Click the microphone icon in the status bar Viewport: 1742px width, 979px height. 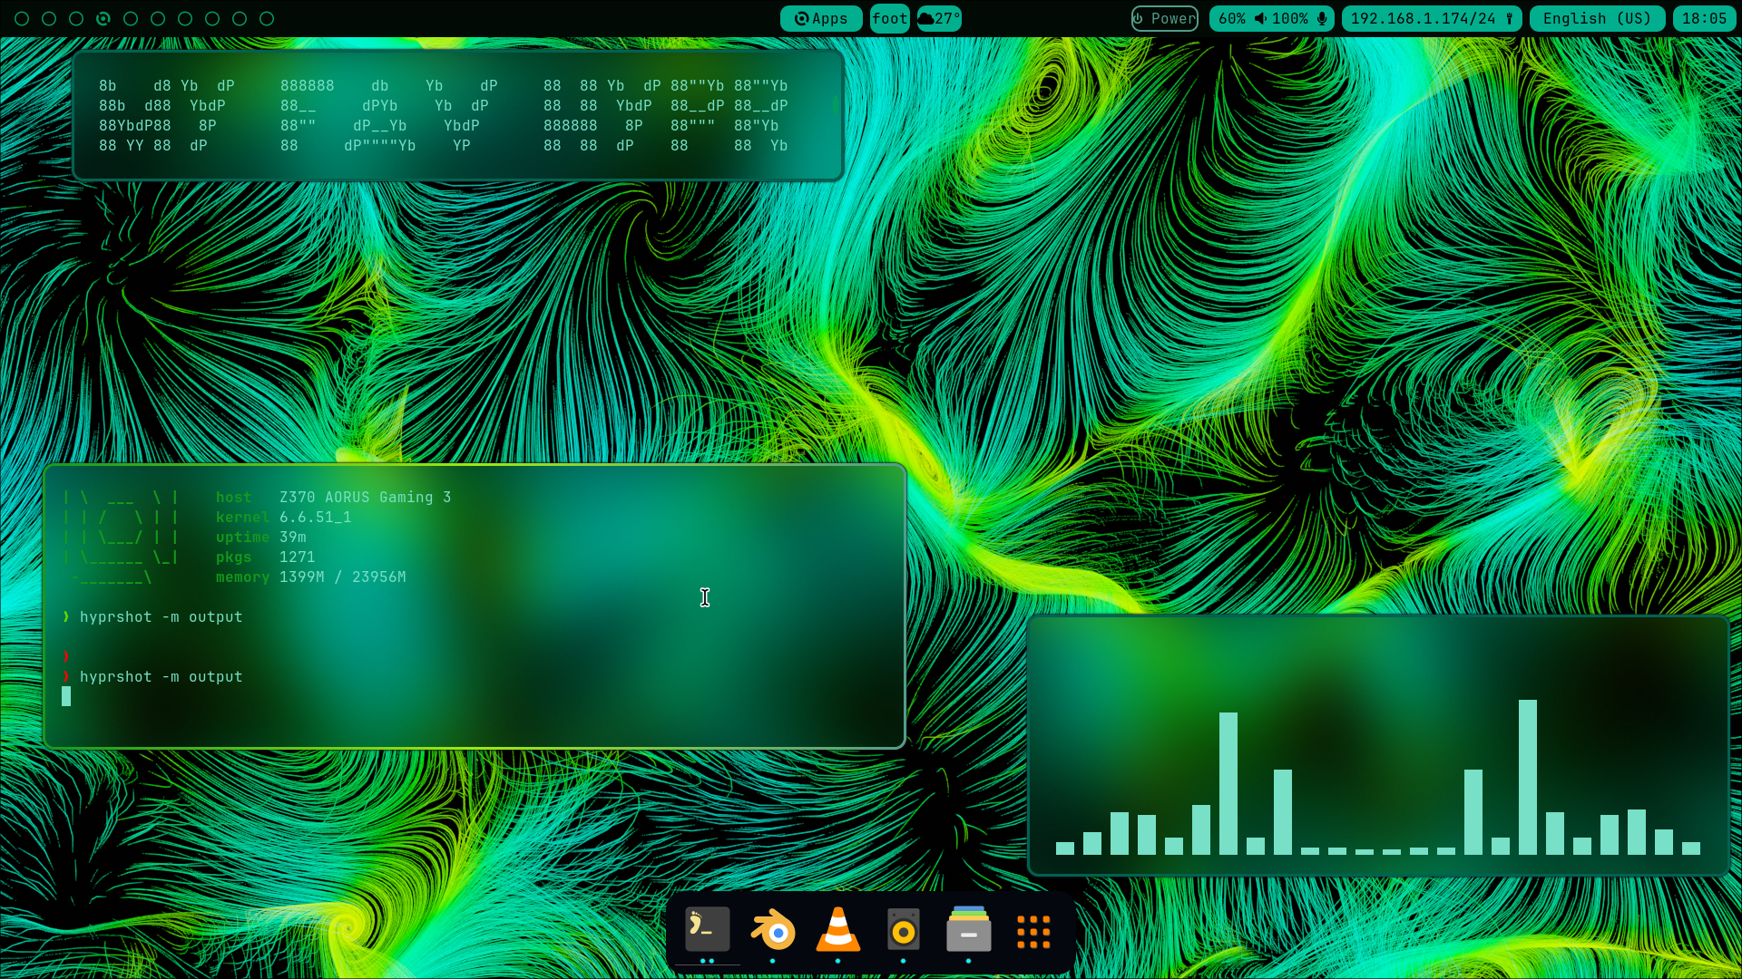pos(1322,18)
